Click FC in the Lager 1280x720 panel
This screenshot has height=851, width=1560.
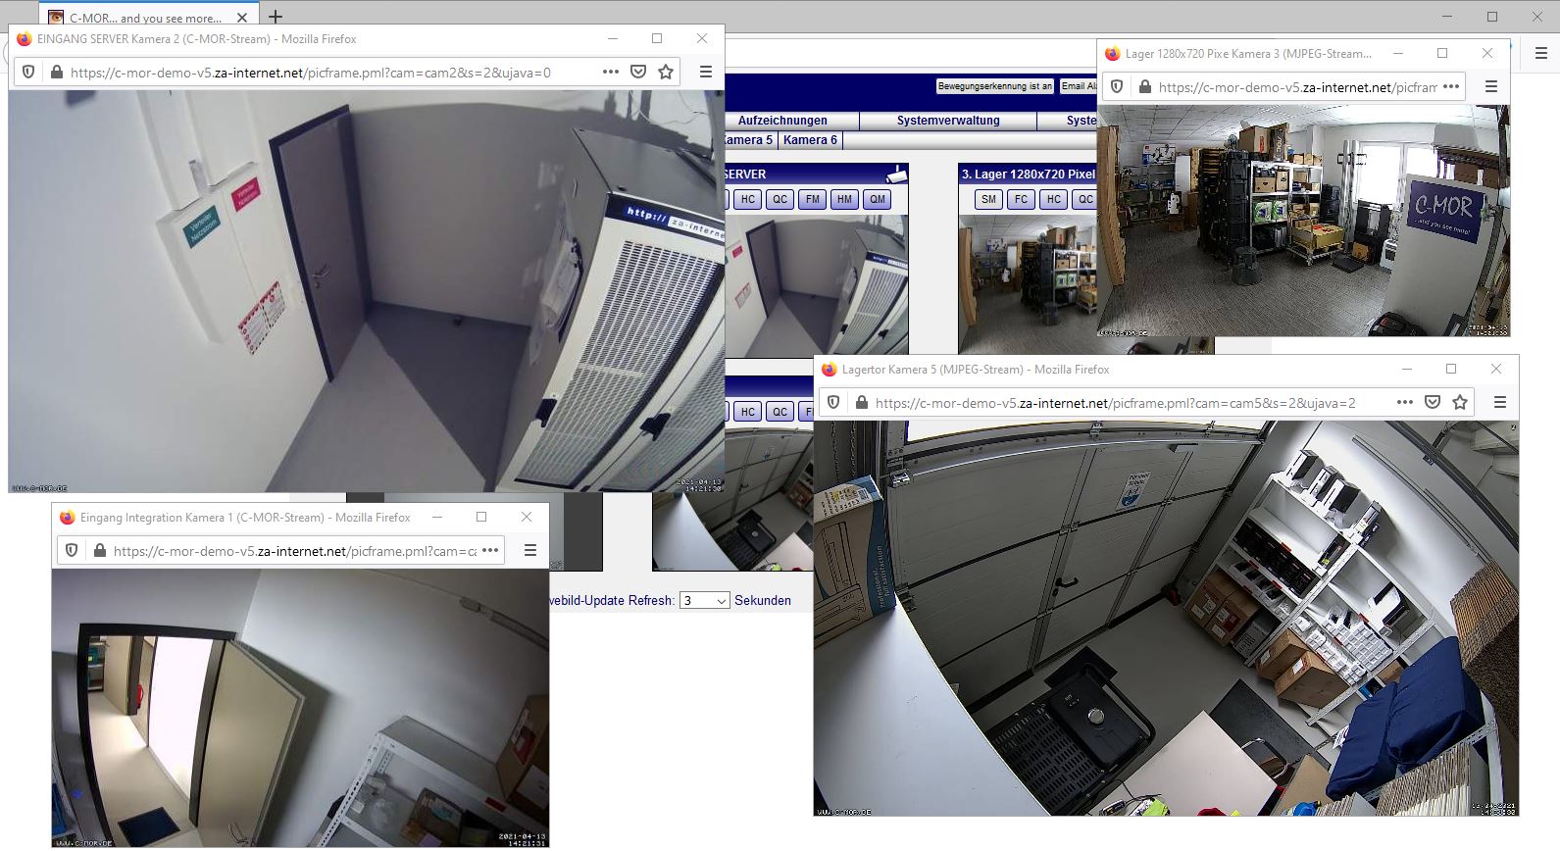[x=1021, y=199]
